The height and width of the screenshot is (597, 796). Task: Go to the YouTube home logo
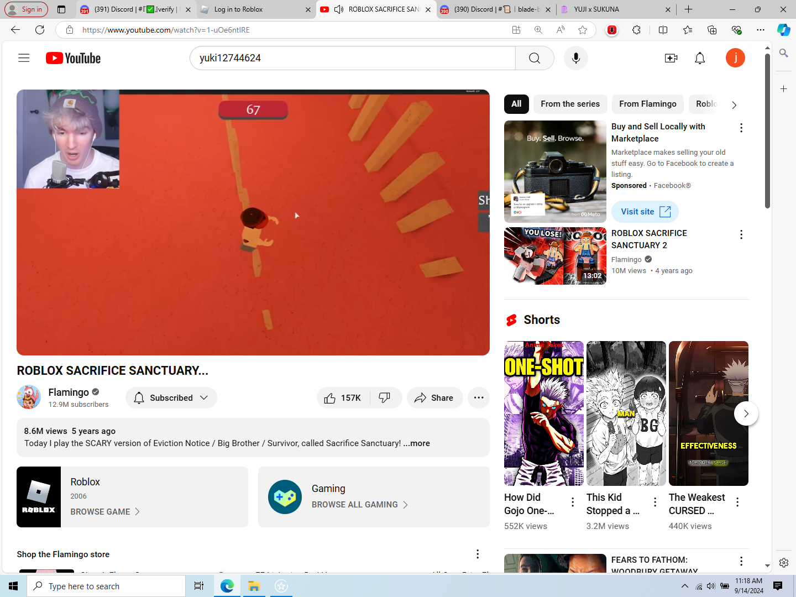pyautogui.click(x=73, y=58)
